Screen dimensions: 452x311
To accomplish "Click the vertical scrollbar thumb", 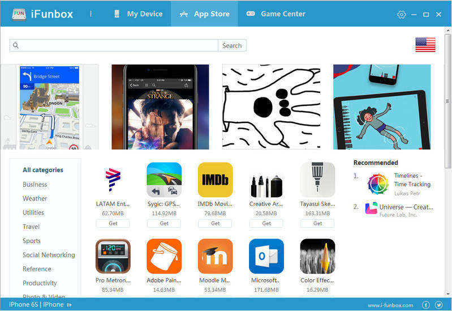I will tap(447, 101).
